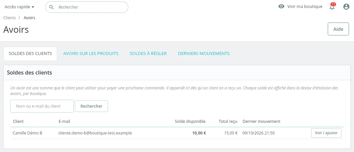Viewport: 354px width, 152px height.
Task: Open the Derniers mouvements tab
Action: click(x=204, y=54)
